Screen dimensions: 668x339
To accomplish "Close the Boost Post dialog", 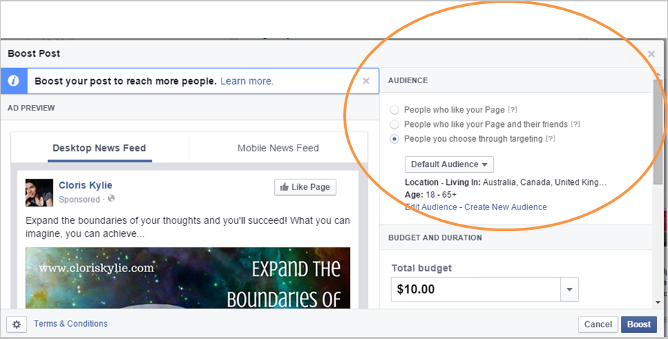I will coord(652,54).
